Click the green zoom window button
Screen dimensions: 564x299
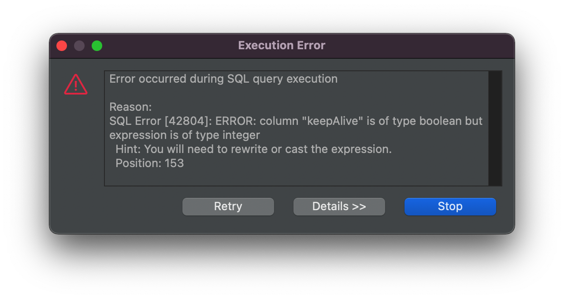97,46
